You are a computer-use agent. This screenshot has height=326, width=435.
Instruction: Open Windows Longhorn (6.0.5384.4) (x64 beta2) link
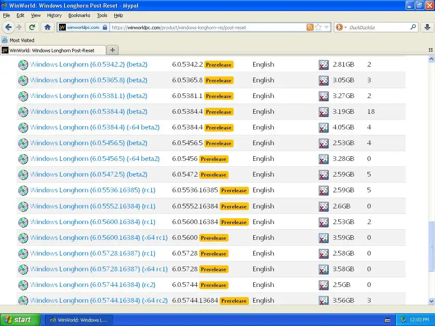click(95, 127)
